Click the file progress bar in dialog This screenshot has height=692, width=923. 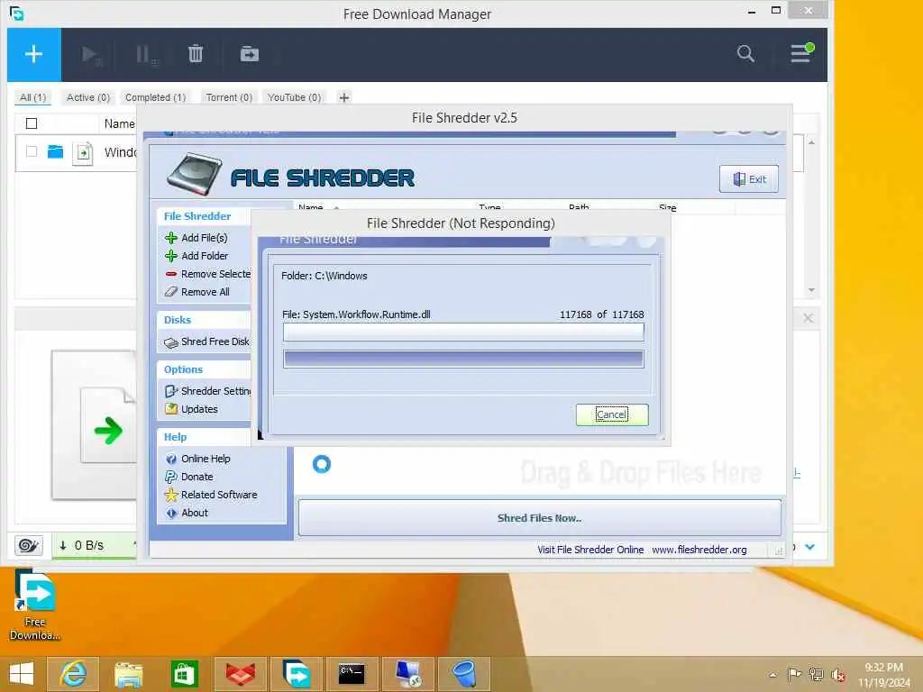[463, 332]
